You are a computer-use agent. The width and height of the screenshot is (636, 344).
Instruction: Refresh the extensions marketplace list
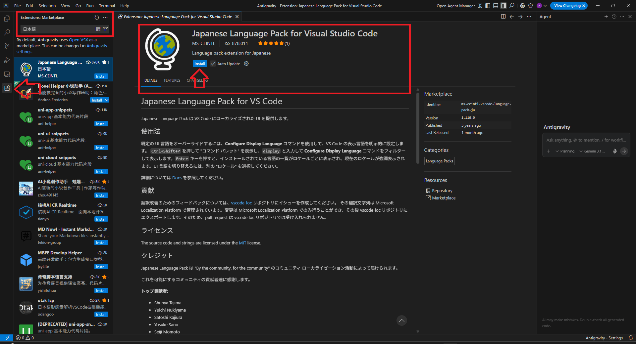[x=96, y=17]
